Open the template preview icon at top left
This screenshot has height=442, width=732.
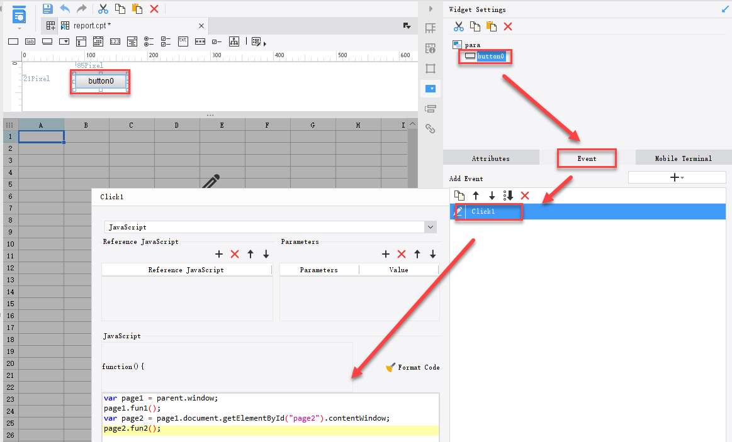pyautogui.click(x=19, y=15)
